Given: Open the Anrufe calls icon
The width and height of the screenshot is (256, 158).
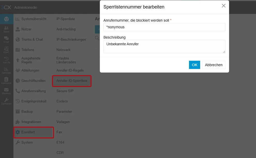Looking at the screenshot, I should tap(6, 60).
